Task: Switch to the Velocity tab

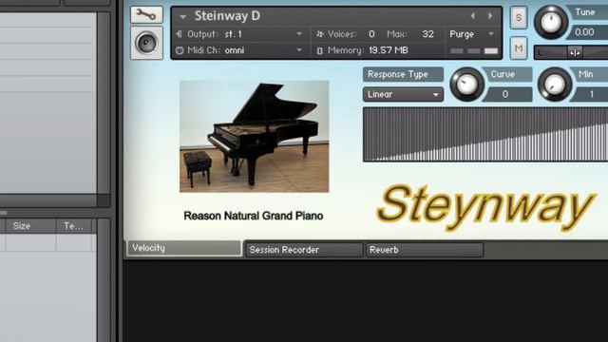Action: click(x=183, y=248)
